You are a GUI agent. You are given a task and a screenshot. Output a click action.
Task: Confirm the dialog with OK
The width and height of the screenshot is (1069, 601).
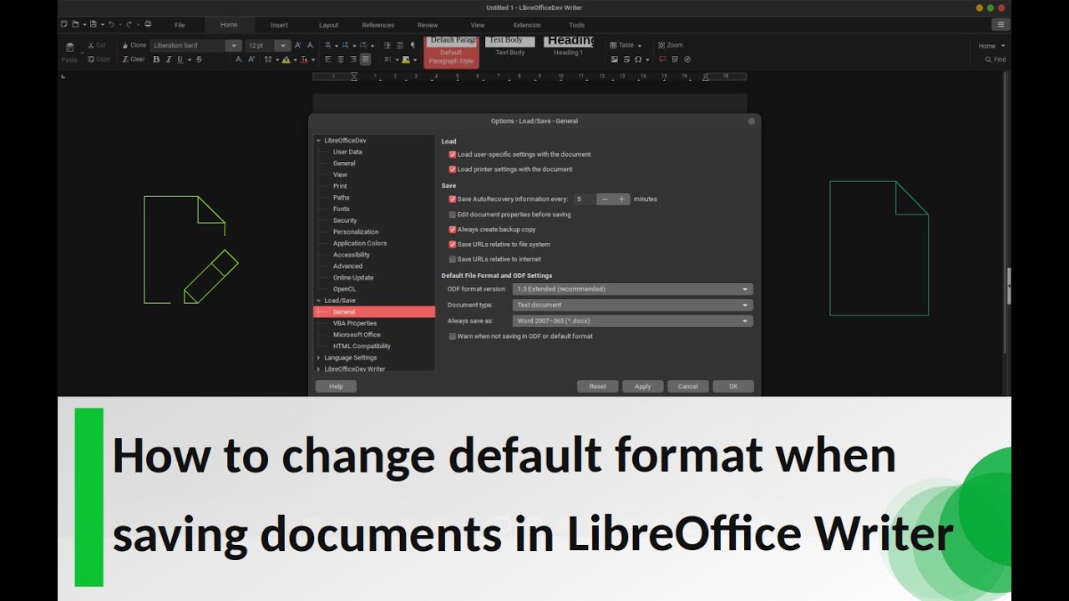click(733, 386)
